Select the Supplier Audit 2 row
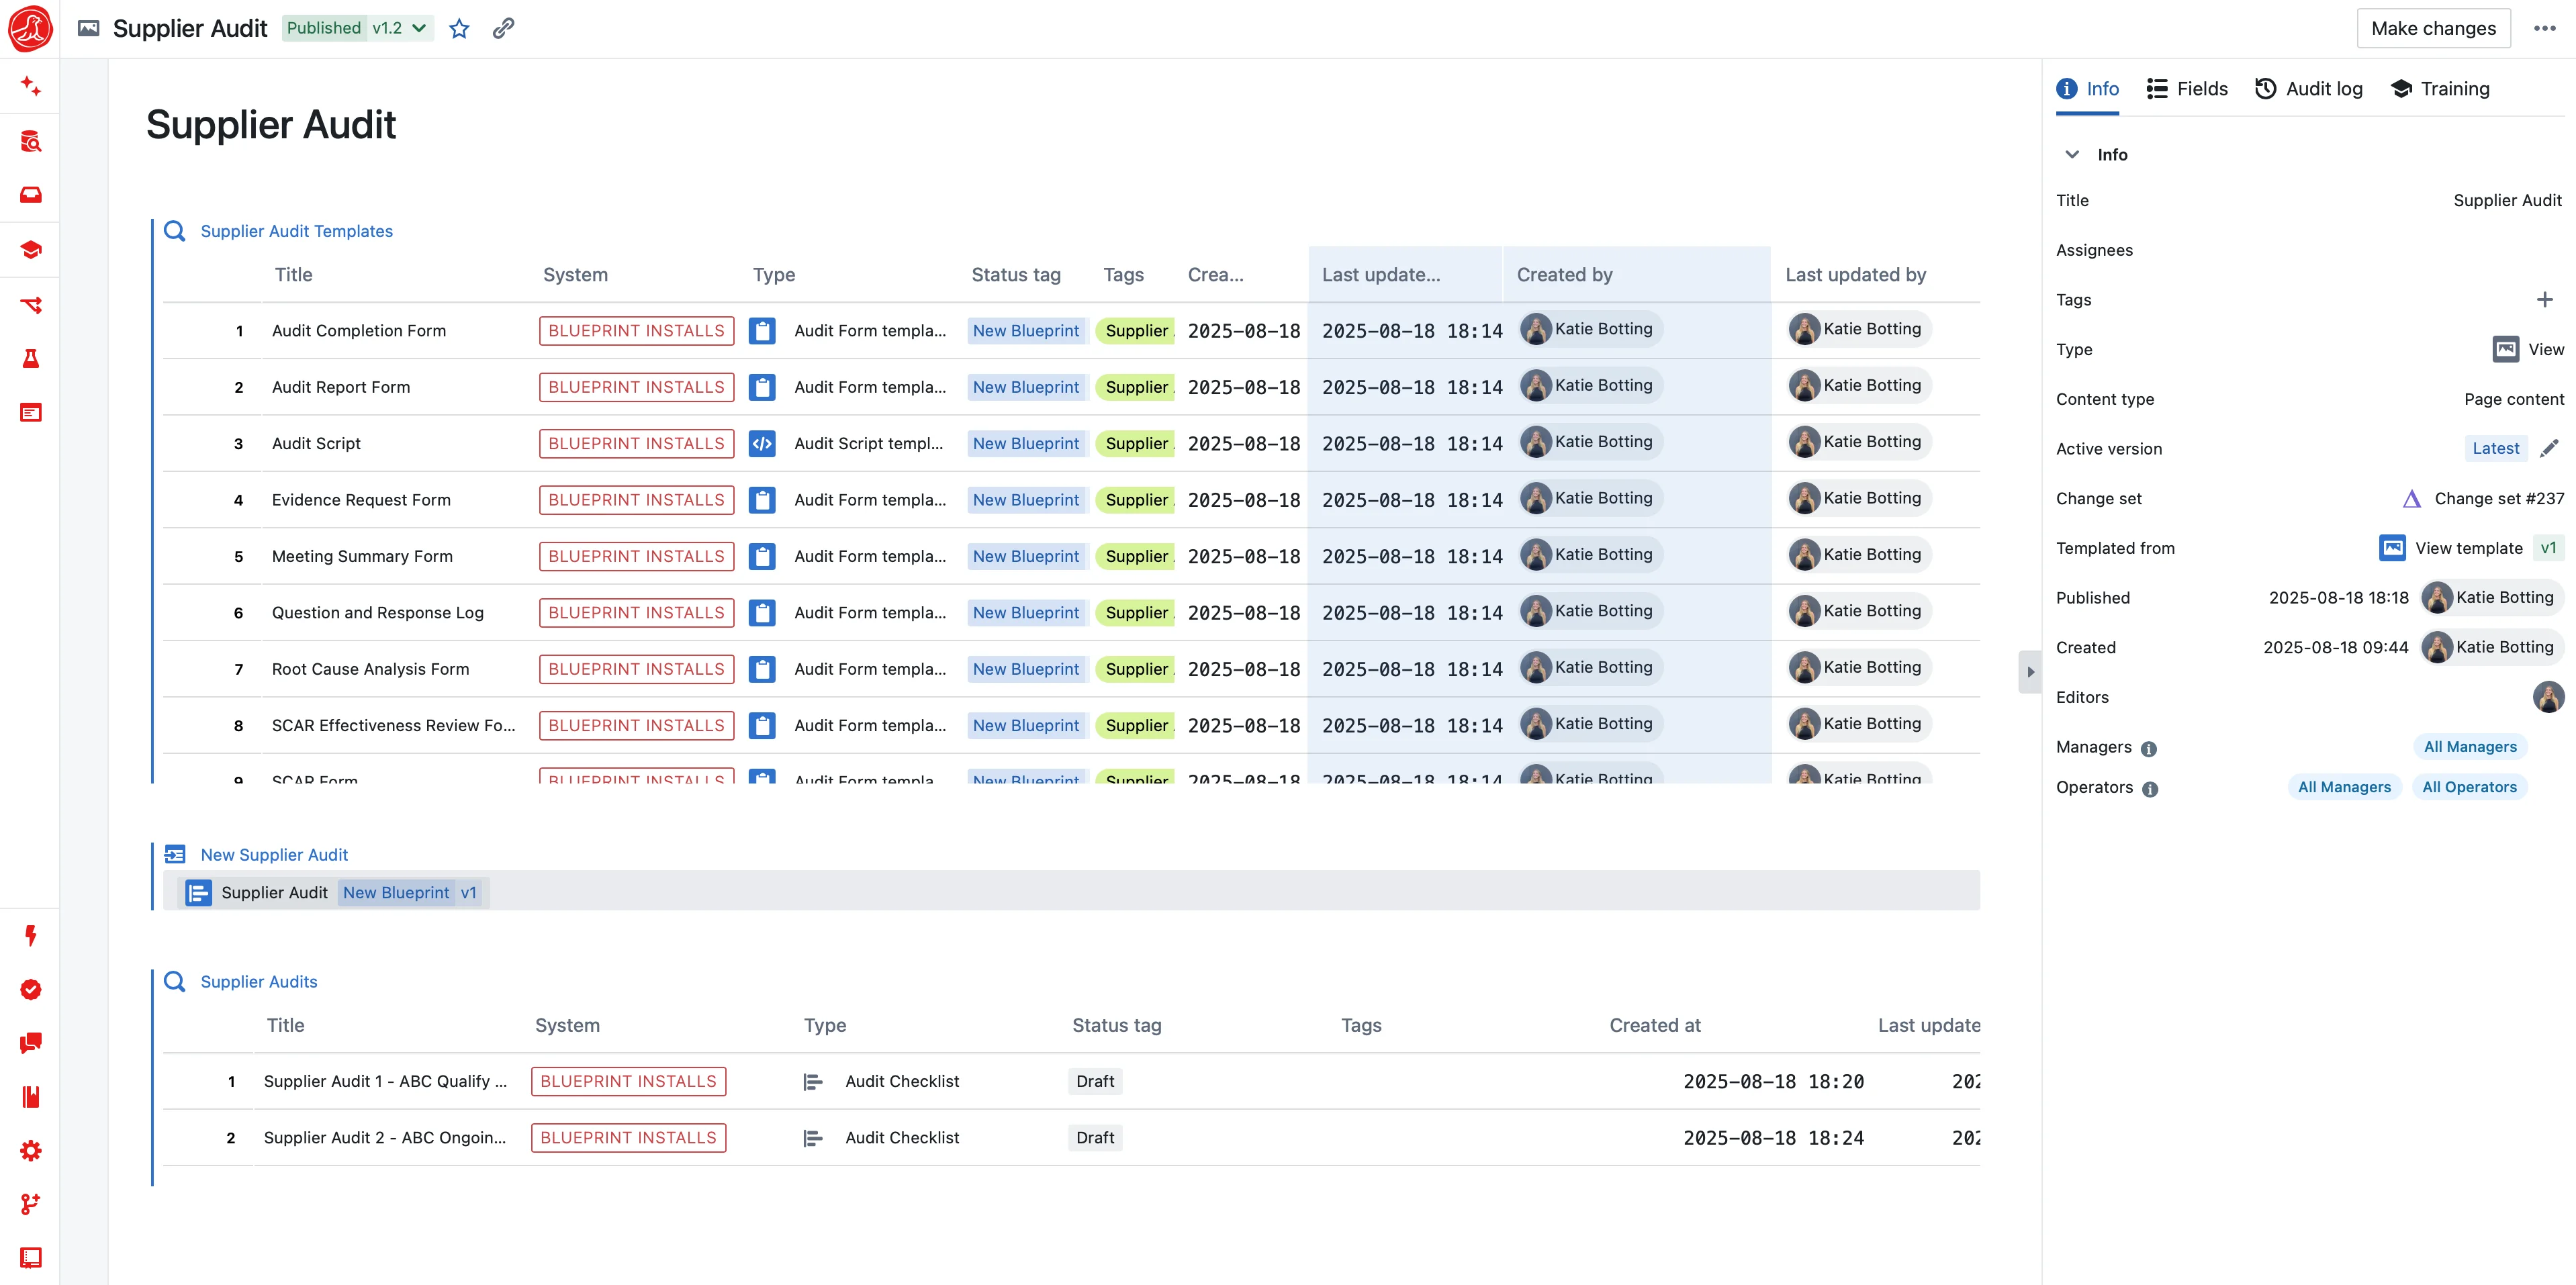 point(385,1137)
